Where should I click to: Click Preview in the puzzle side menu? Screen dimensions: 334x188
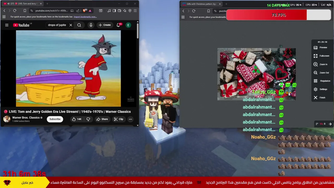coord(320,48)
